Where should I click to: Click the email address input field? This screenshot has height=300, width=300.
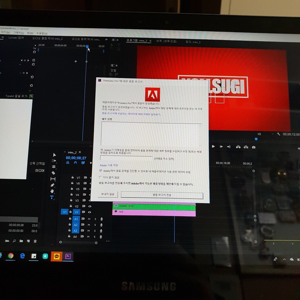pyautogui.click(x=126, y=158)
